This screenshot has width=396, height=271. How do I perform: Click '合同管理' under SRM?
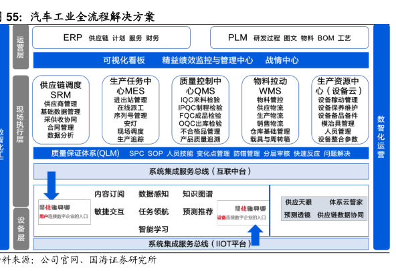(x=61, y=127)
